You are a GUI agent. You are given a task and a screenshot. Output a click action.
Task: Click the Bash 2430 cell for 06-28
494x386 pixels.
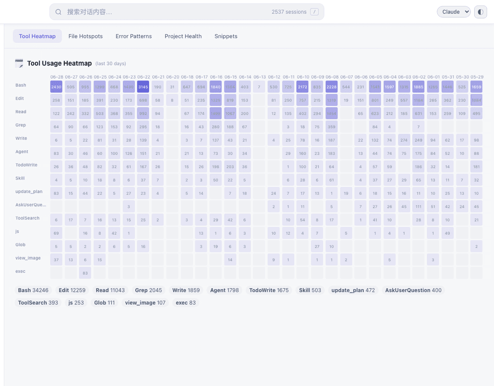[56, 87]
